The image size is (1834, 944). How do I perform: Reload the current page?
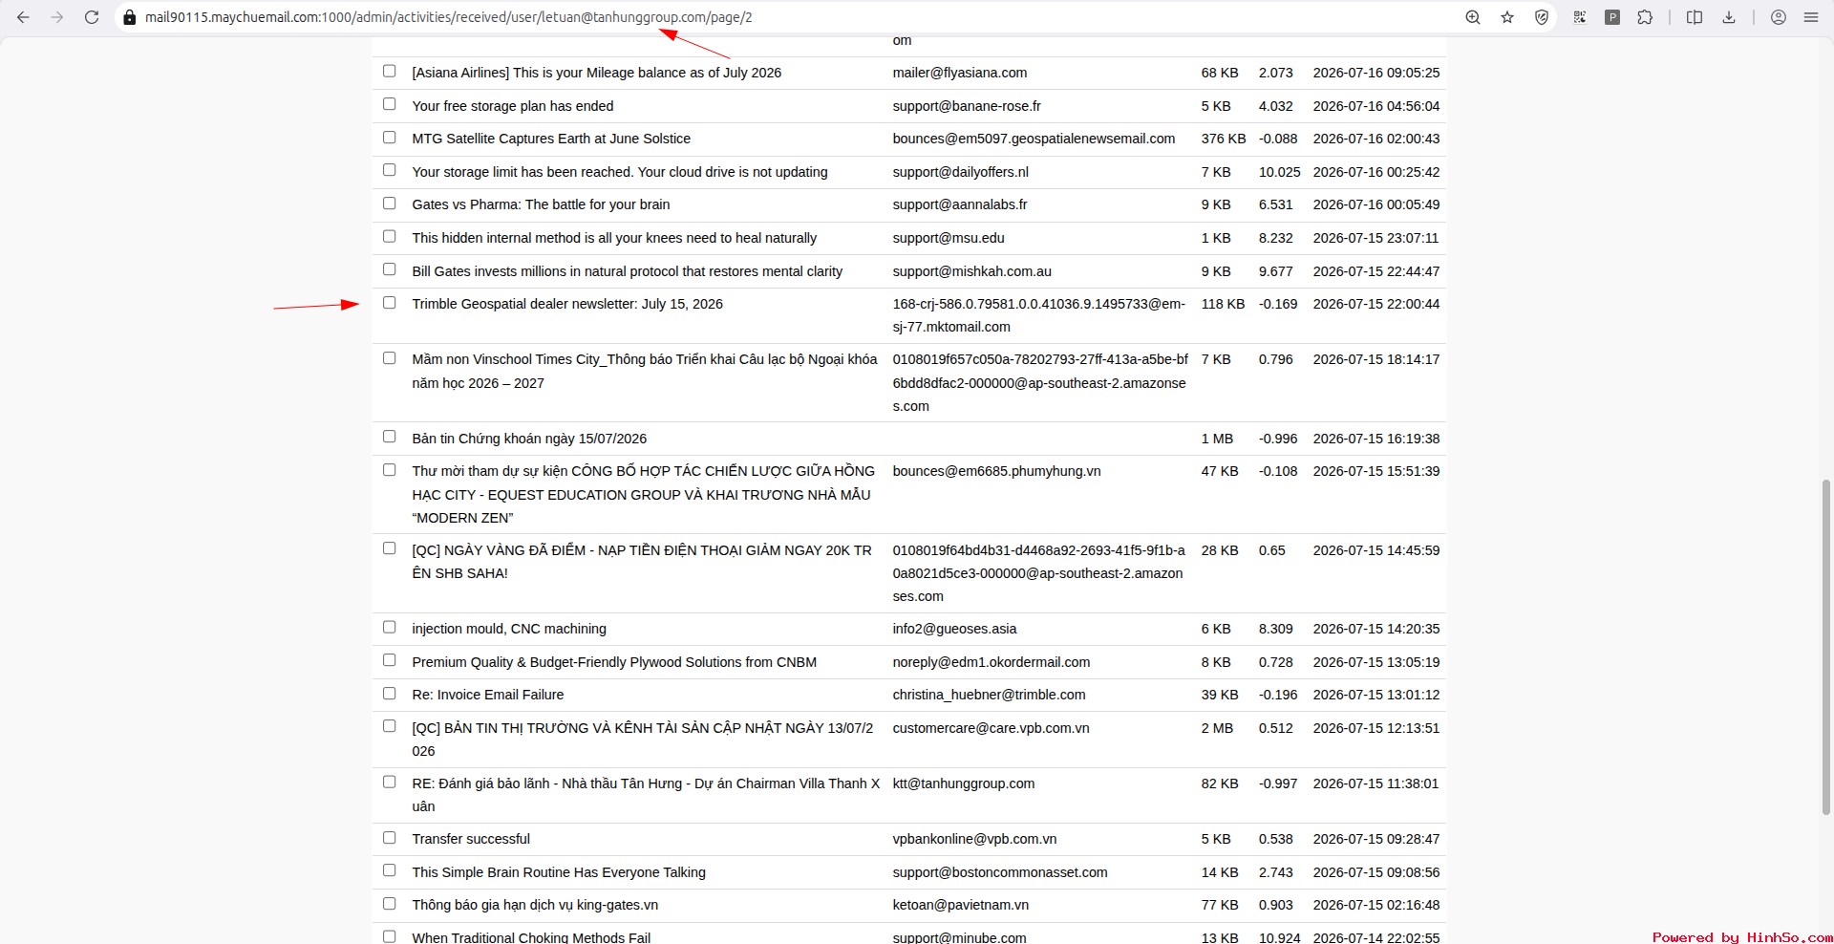[x=92, y=17]
